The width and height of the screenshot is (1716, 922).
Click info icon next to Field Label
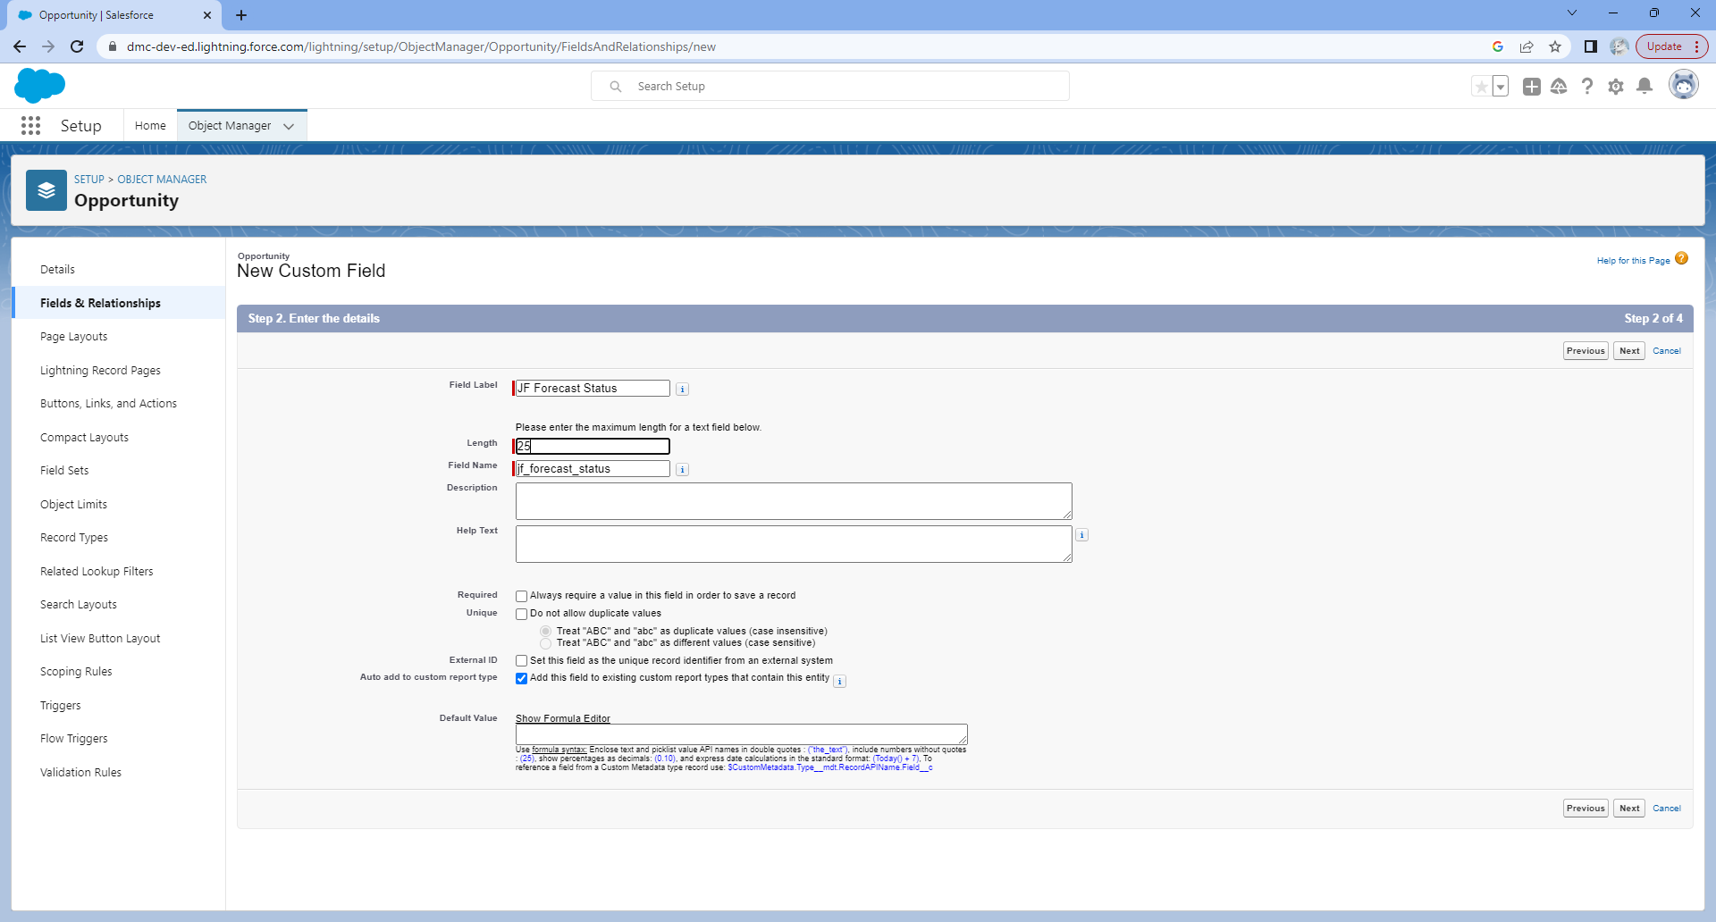pyautogui.click(x=682, y=390)
